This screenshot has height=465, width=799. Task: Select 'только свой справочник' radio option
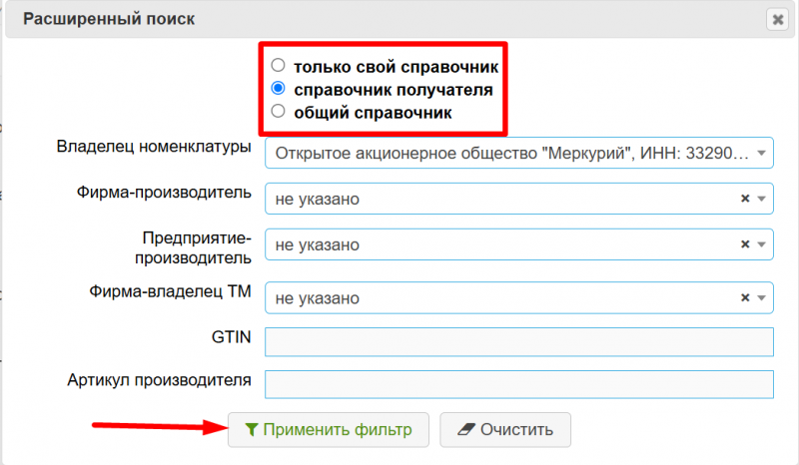[x=279, y=66]
